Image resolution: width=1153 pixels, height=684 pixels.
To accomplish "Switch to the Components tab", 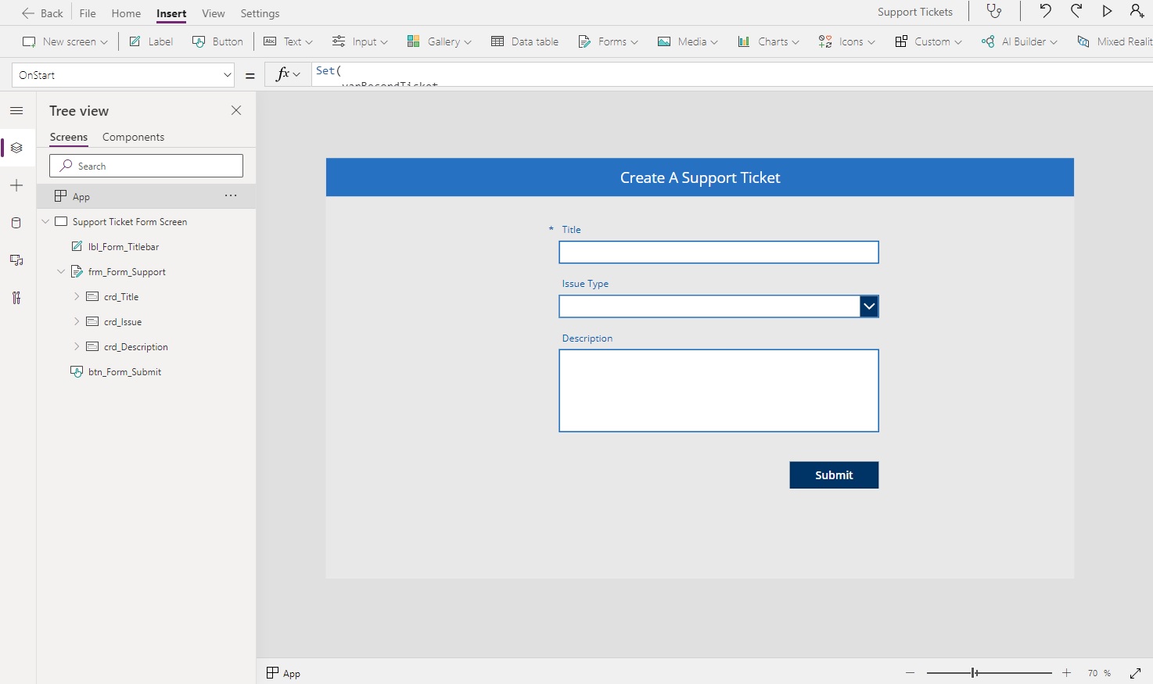I will (x=133, y=137).
